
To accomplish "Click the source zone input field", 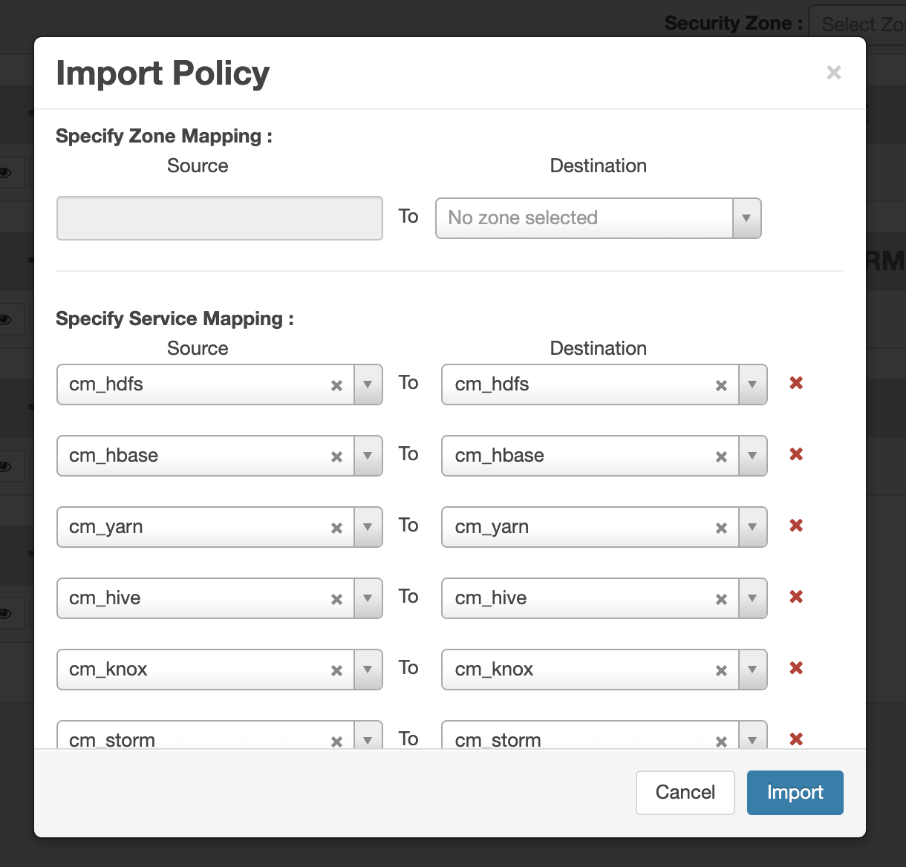I will 220,218.
